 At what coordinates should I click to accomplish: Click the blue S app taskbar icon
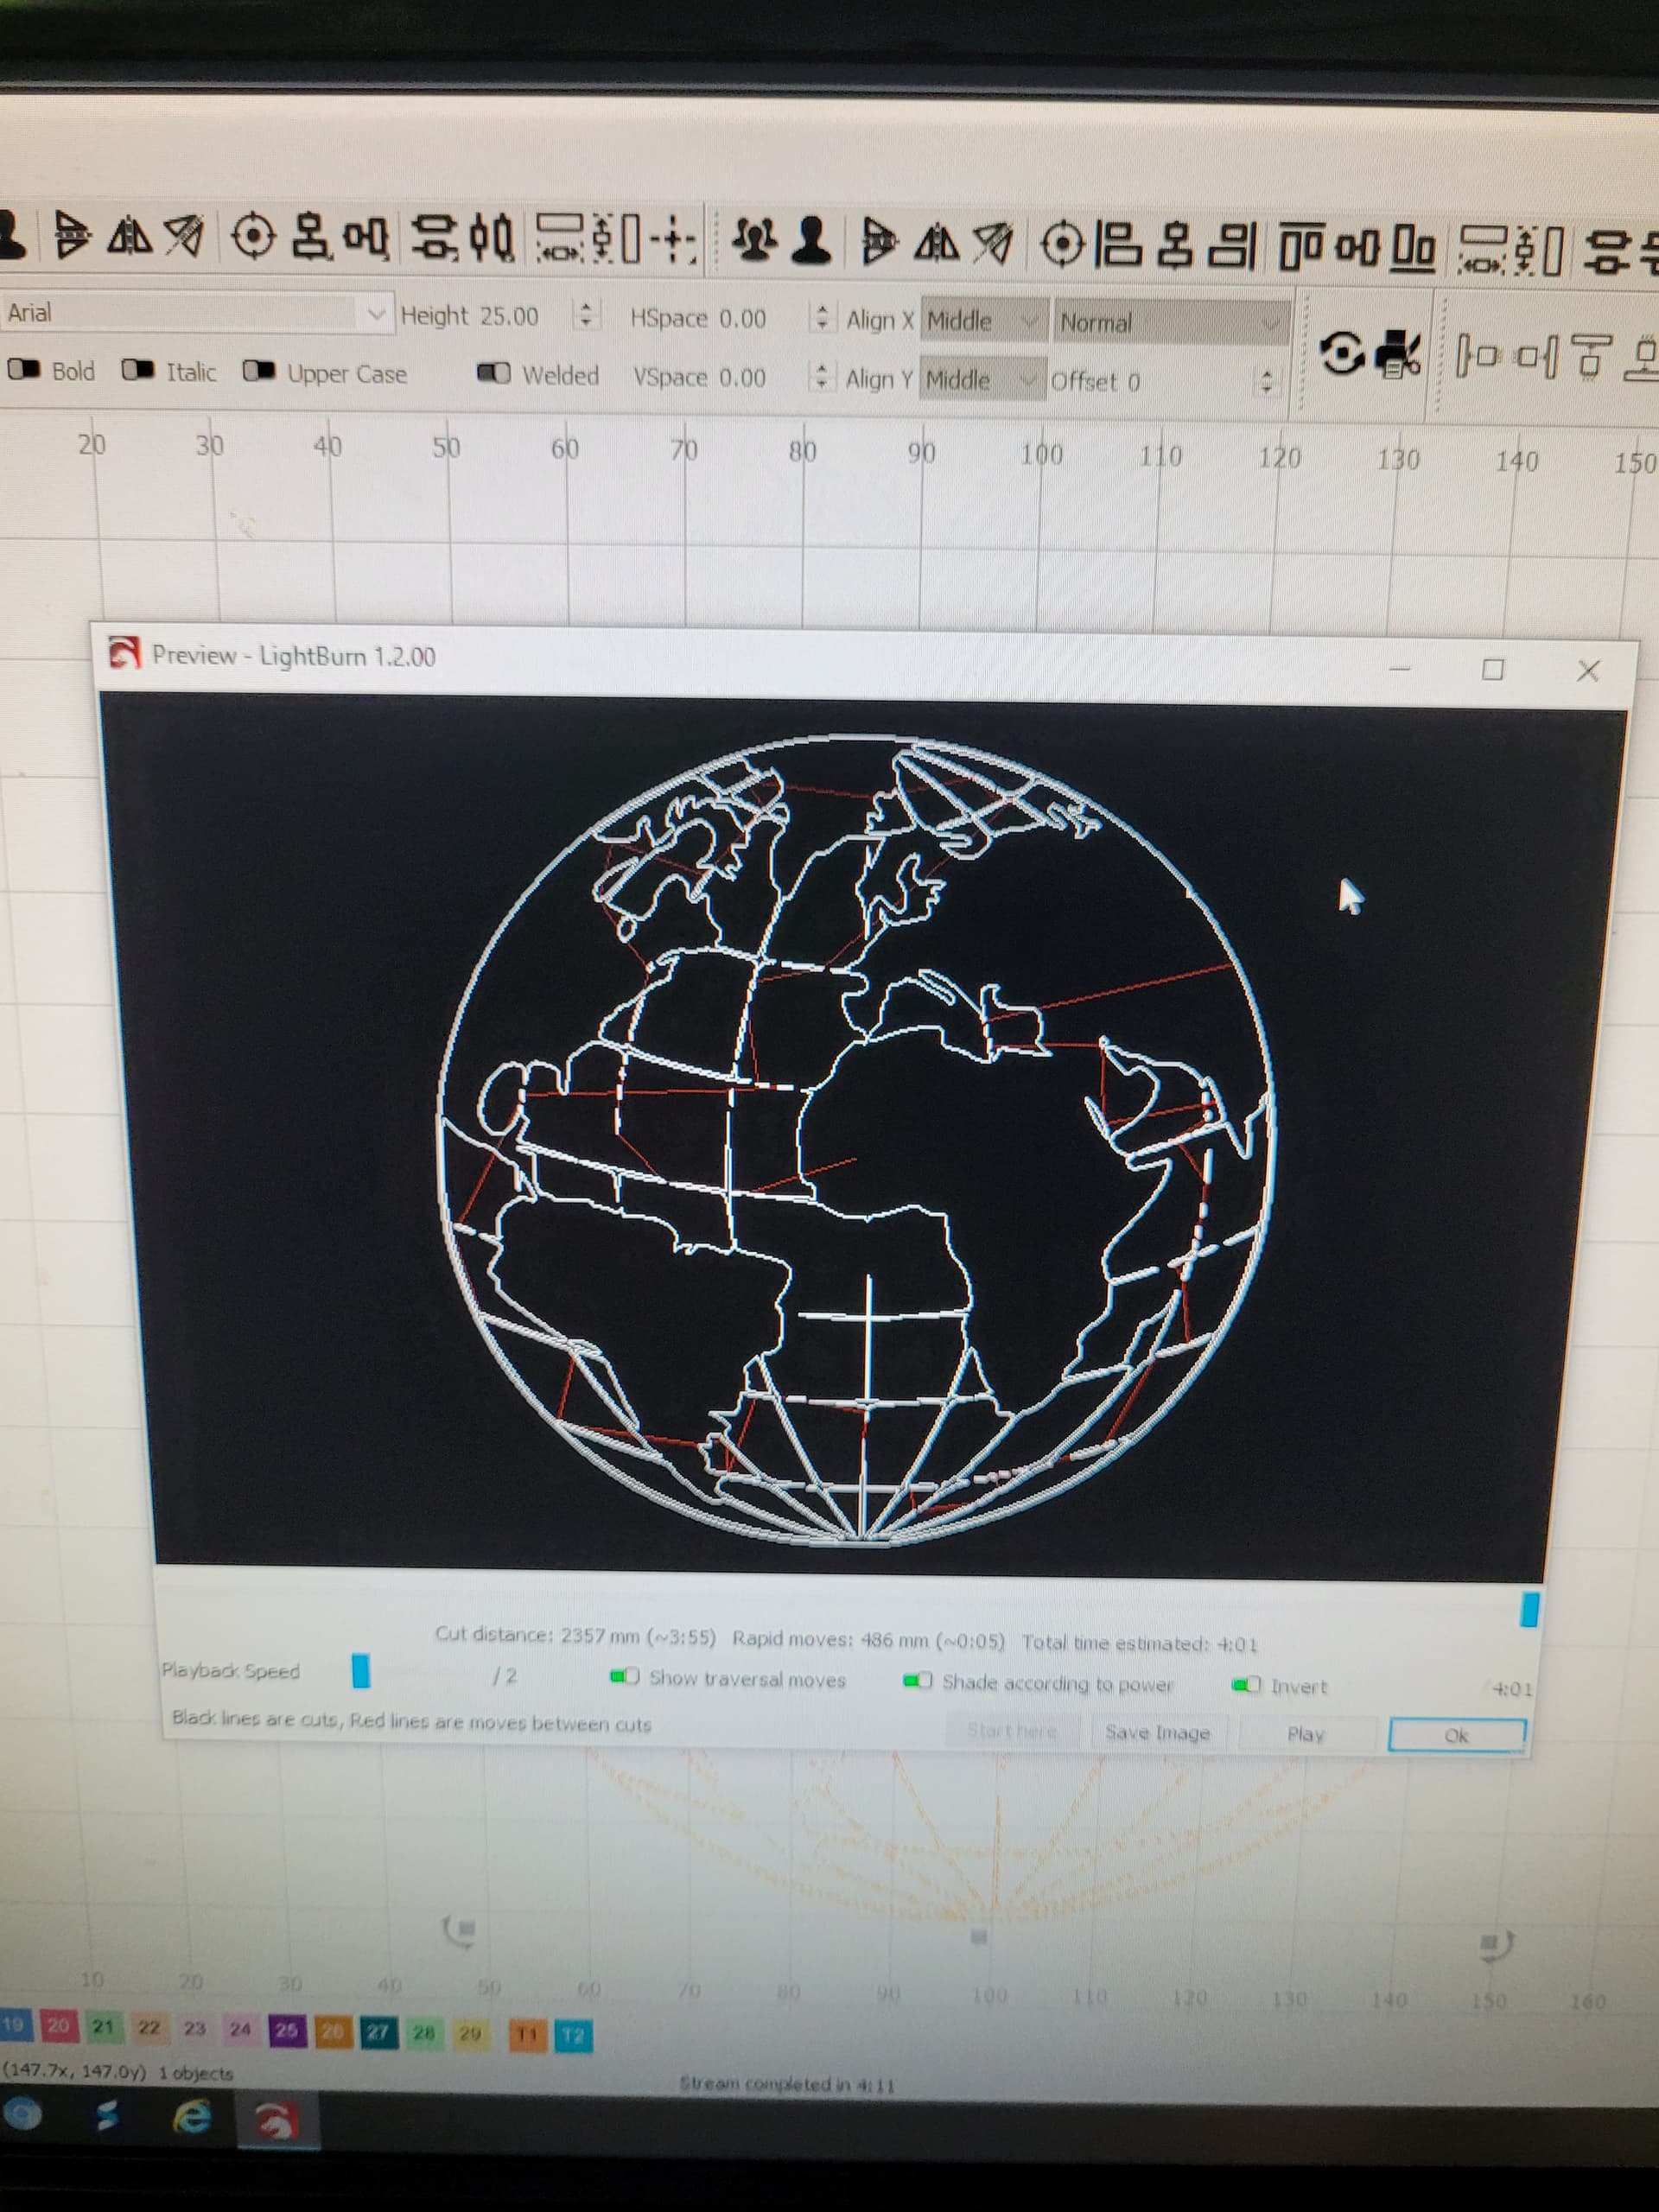point(108,2115)
